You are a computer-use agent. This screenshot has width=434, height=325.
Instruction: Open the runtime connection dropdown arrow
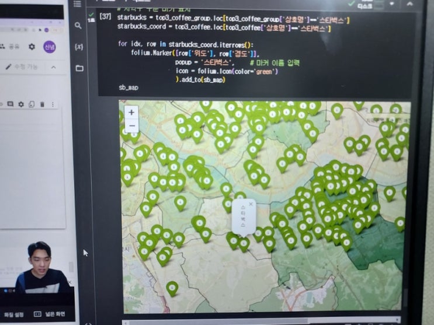392,4
